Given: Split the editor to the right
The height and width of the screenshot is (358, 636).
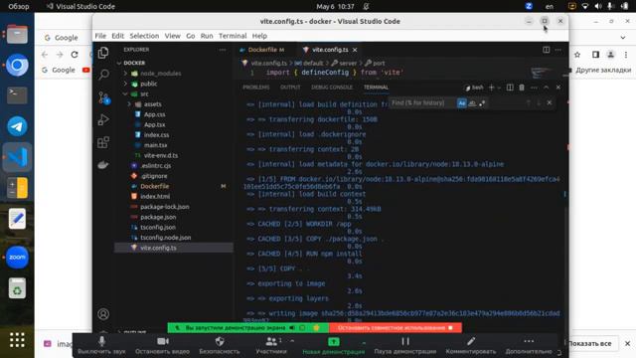Looking at the screenshot, I should (x=547, y=50).
